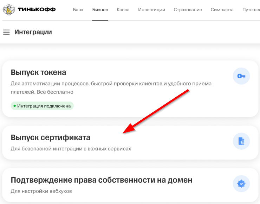Click the green connected status dot
Viewport: 260px width, 204px height.
(x=15, y=106)
